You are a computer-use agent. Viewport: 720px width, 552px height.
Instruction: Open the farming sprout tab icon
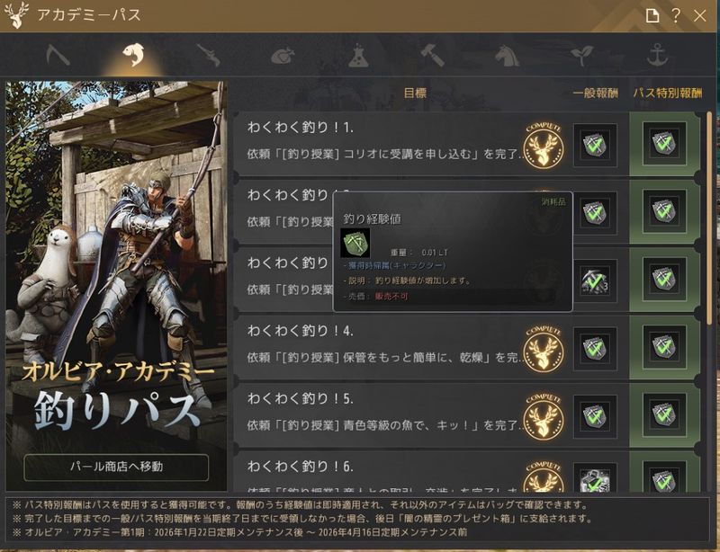(x=582, y=56)
